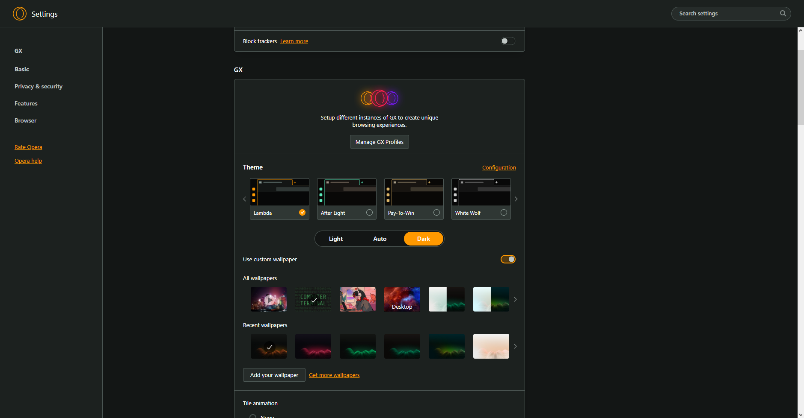Turn off Use custom wallpaper toggle
This screenshot has height=418, width=804.
click(508, 259)
